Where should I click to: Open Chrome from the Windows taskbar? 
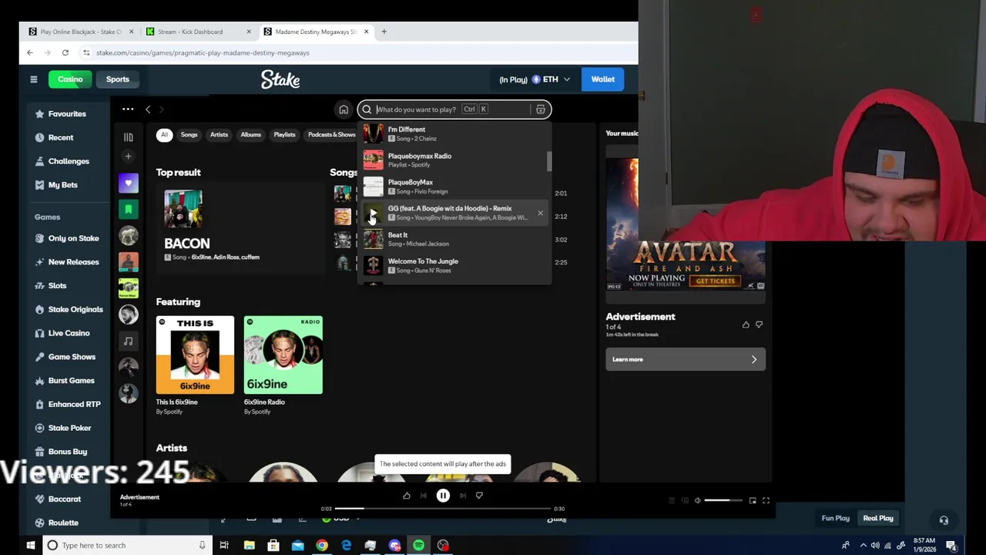322,545
